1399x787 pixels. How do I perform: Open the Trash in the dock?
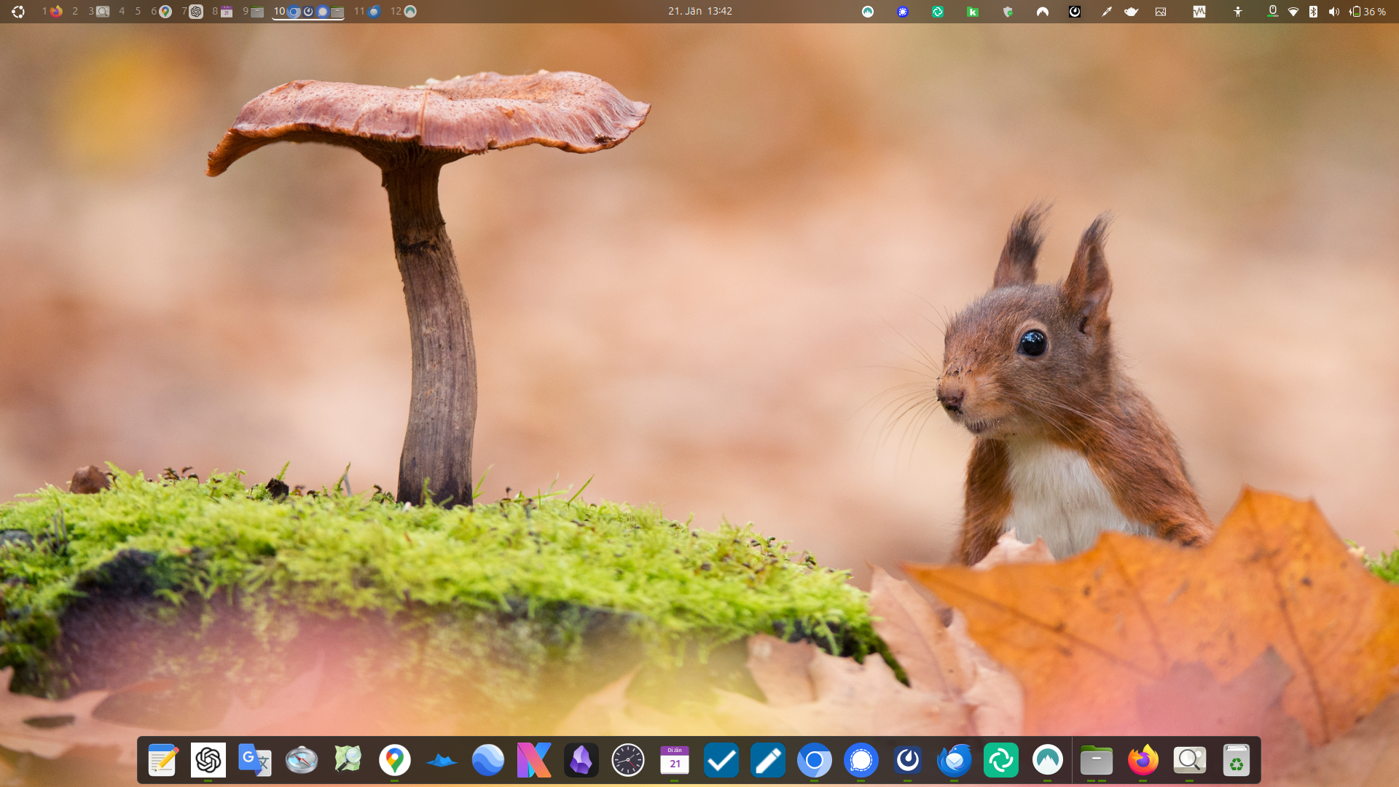[1236, 761]
